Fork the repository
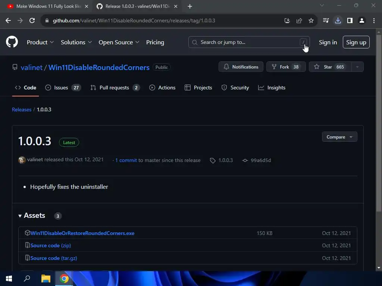Image resolution: width=382 pixels, height=286 pixels. pyautogui.click(x=286, y=67)
